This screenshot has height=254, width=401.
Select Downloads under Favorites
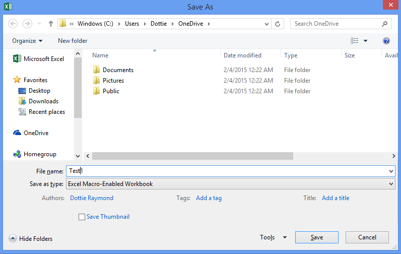point(38,101)
